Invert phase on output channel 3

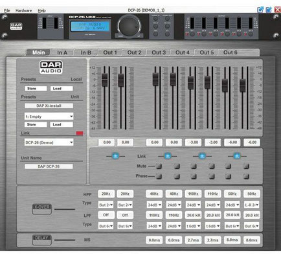coord(194,176)
